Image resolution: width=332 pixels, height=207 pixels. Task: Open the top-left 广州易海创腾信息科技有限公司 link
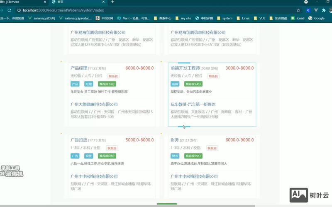(x=98, y=32)
